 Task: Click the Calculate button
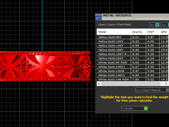pyautogui.click(x=134, y=108)
